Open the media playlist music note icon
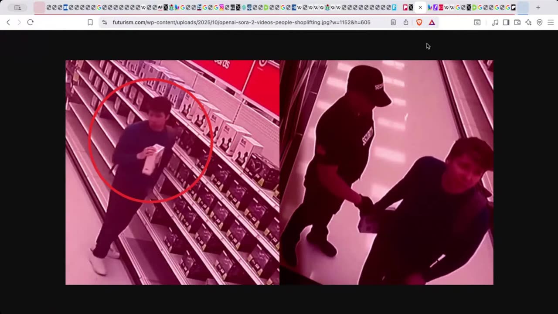 click(x=495, y=22)
